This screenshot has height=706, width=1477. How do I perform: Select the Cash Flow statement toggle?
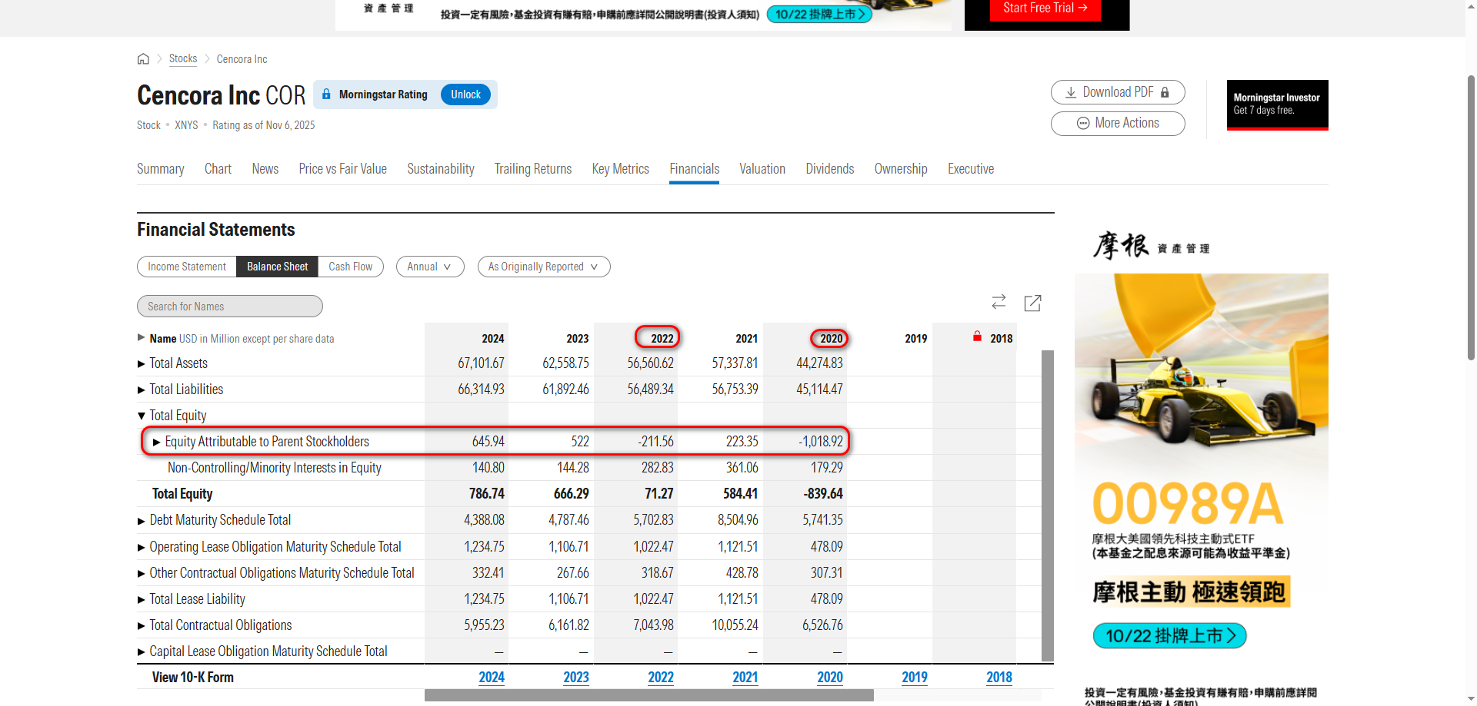click(x=351, y=267)
